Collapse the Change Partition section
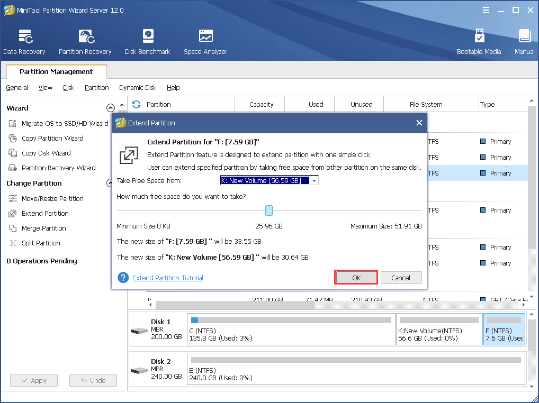The height and width of the screenshot is (403, 539). click(109, 183)
